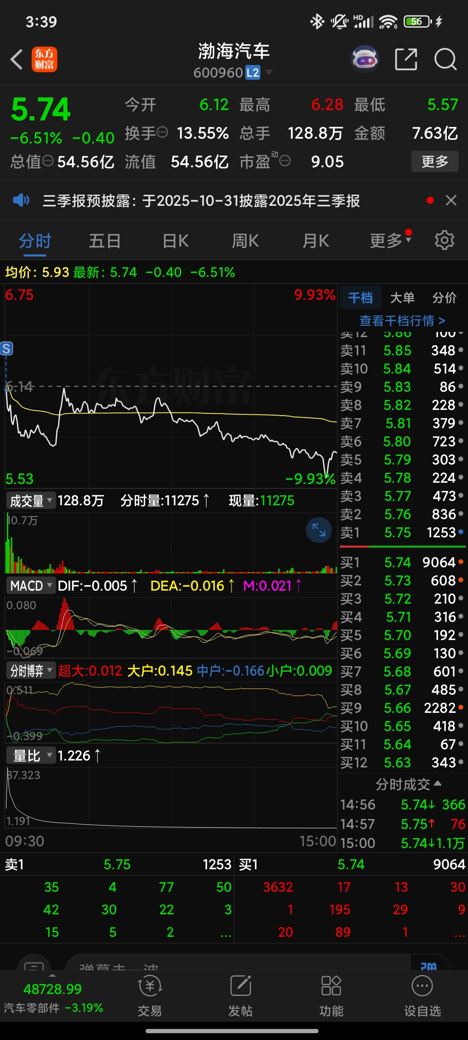Screen dimensions: 468x1040
Task: Select the 大单 tab
Action: click(x=402, y=298)
